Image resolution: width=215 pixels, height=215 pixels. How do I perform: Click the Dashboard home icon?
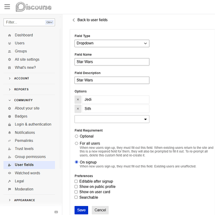(x=9, y=35)
